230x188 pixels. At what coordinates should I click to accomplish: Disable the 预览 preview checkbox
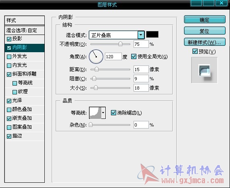[x=195, y=51]
